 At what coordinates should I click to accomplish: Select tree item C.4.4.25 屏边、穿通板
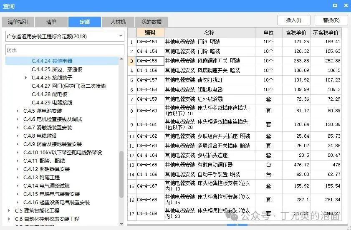click(x=57, y=69)
